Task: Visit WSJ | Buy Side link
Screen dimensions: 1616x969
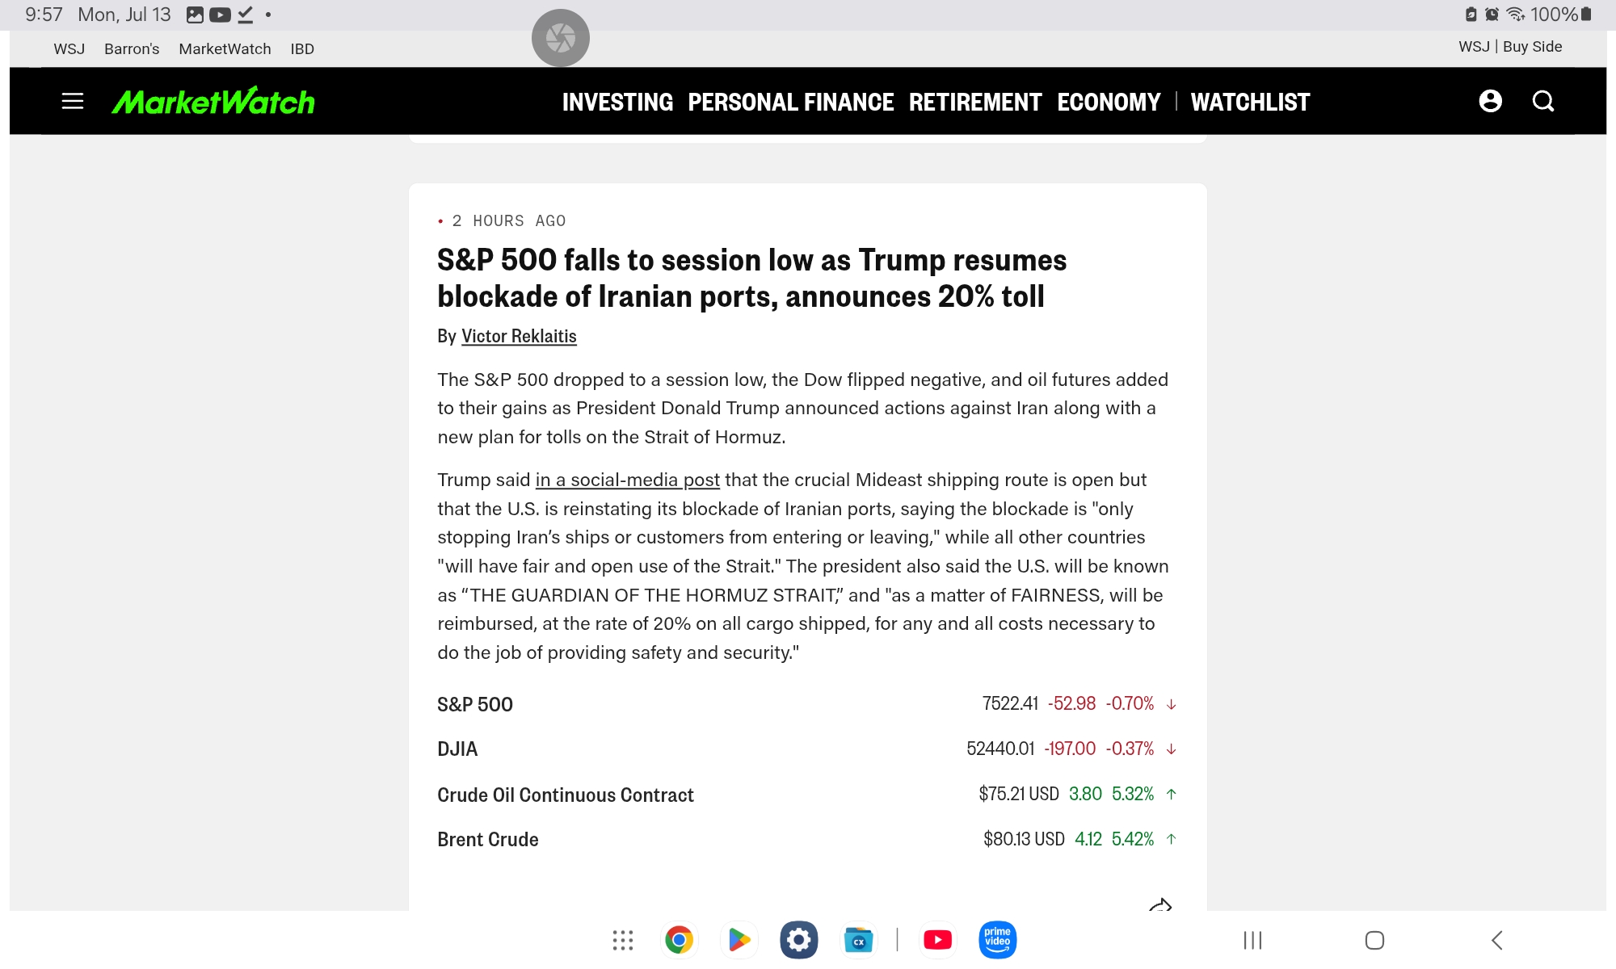Action: 1510,47
